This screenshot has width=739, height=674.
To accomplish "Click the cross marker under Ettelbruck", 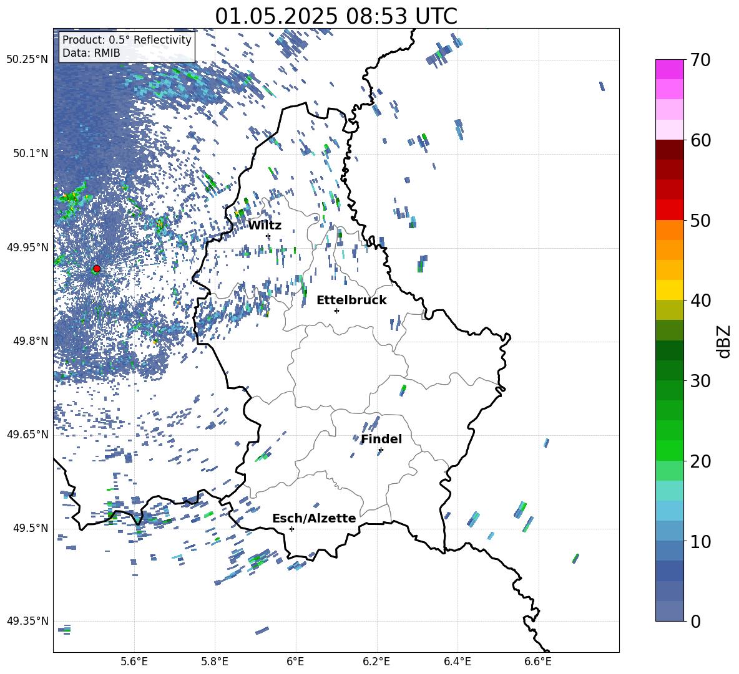I will (x=336, y=311).
